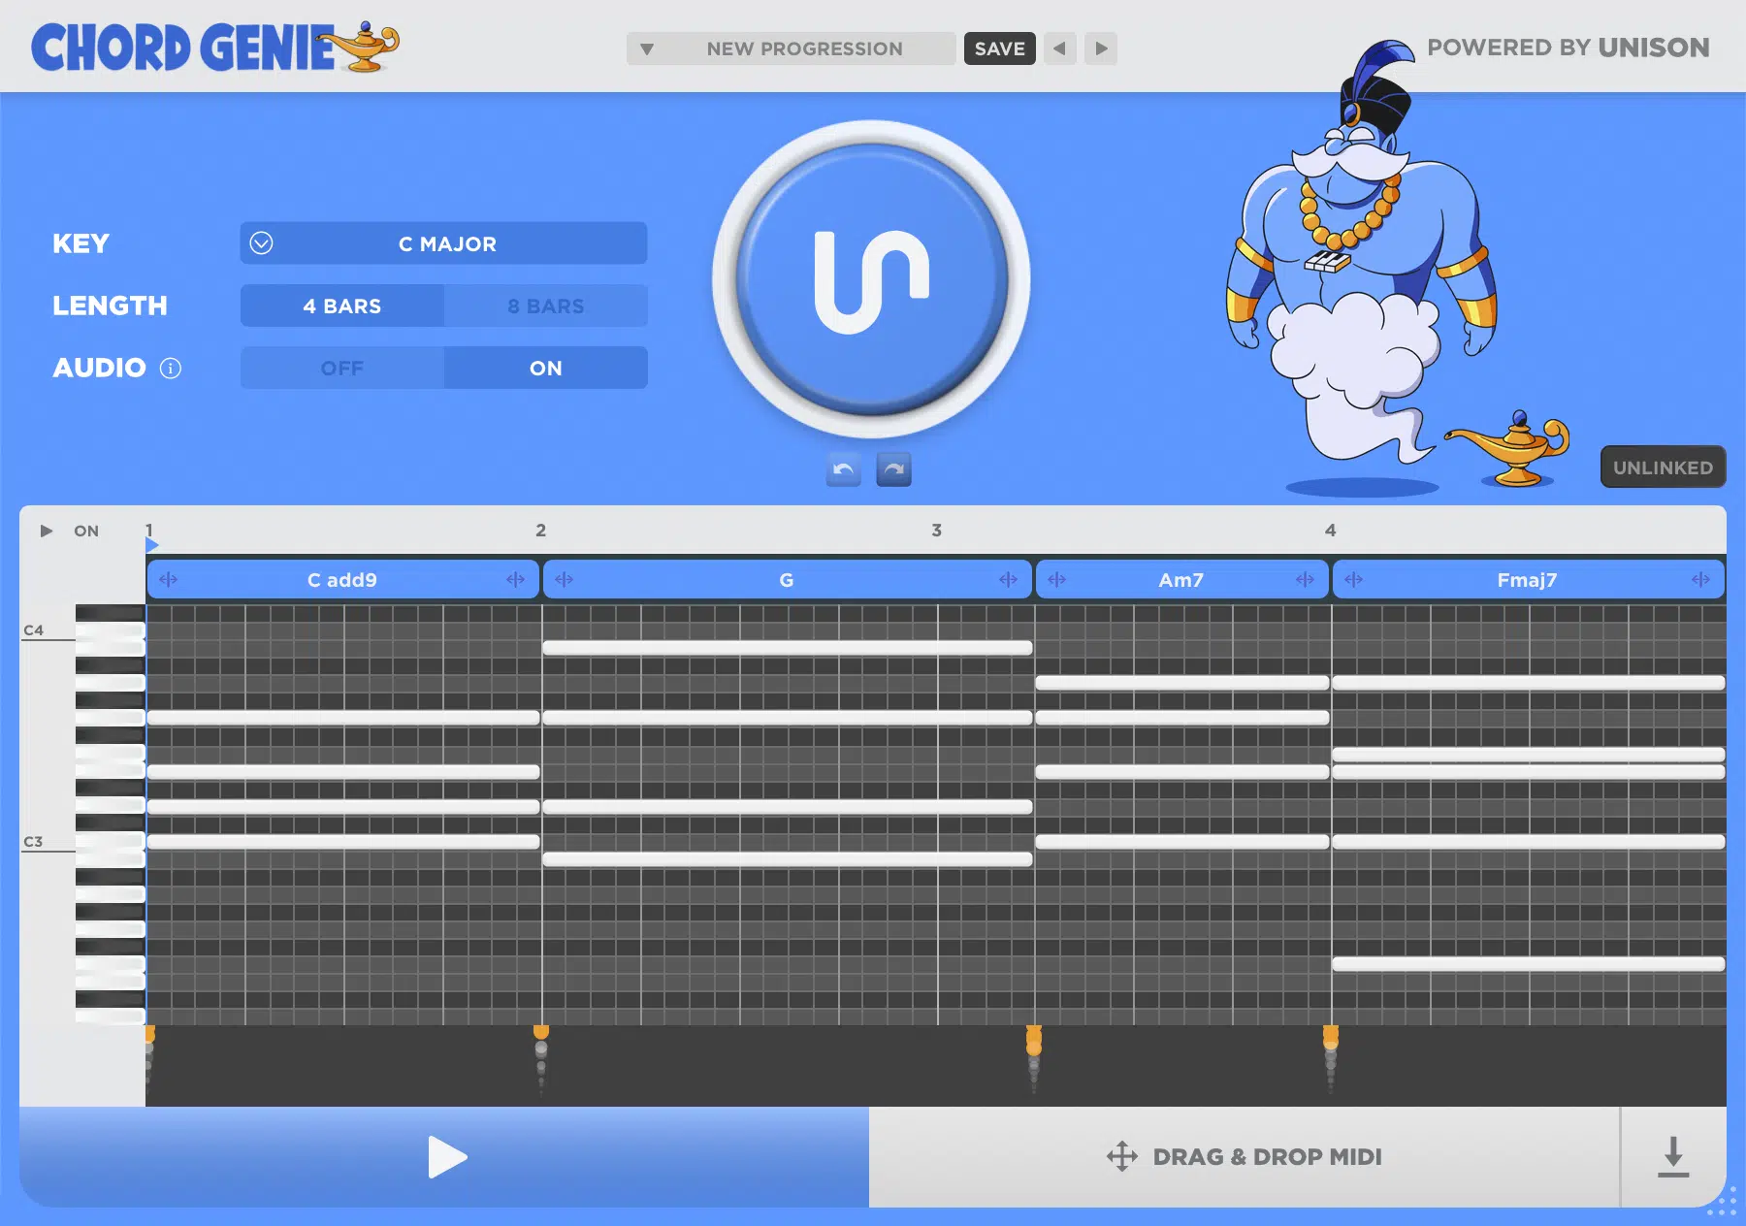Select 4 BARS length

point(342,306)
